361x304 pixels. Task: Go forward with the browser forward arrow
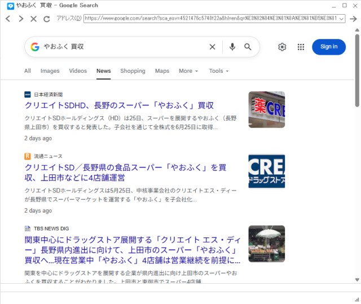[x=21, y=19]
